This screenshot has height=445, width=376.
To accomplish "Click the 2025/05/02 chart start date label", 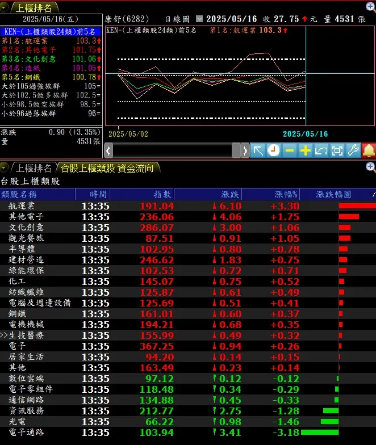I will pyautogui.click(x=128, y=134).
